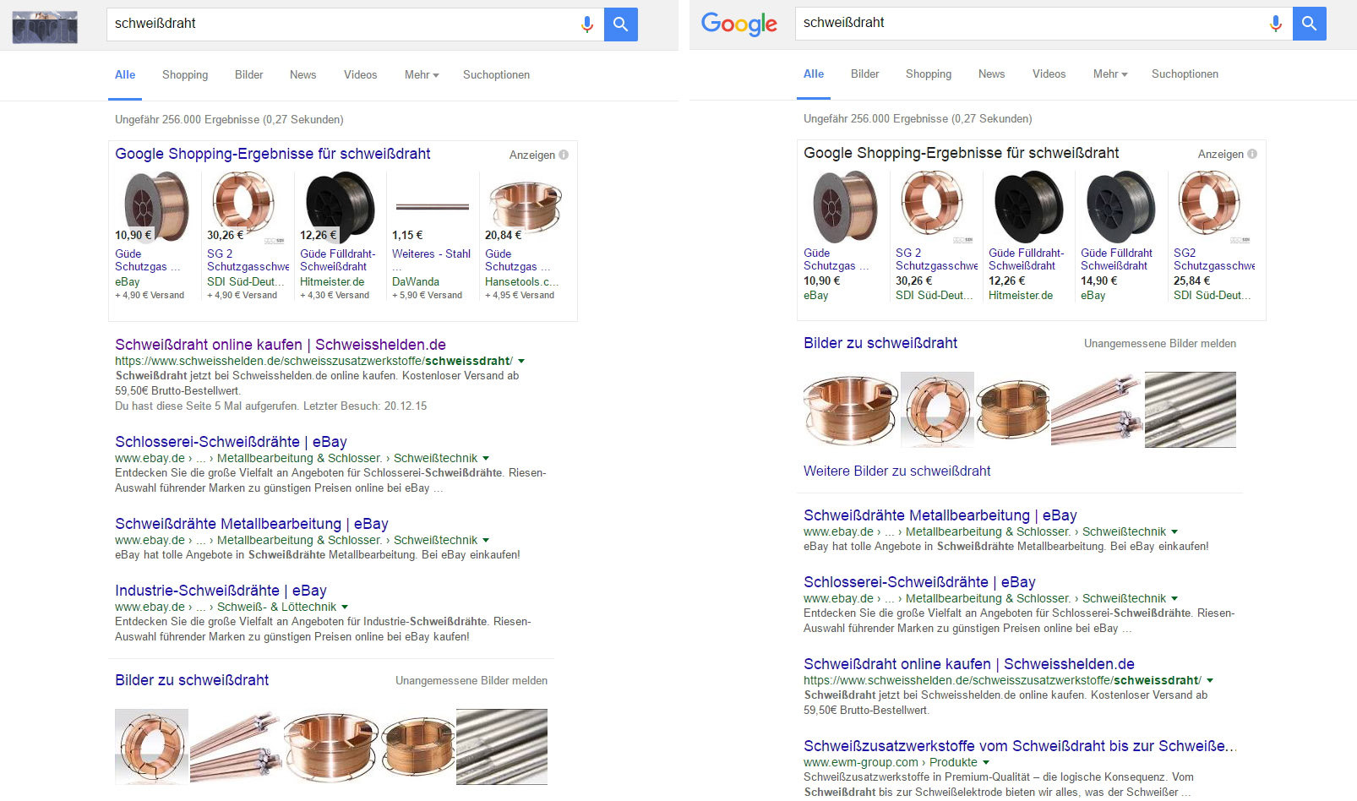
Task: Open grey wire rods image in right window
Action: point(1190,410)
